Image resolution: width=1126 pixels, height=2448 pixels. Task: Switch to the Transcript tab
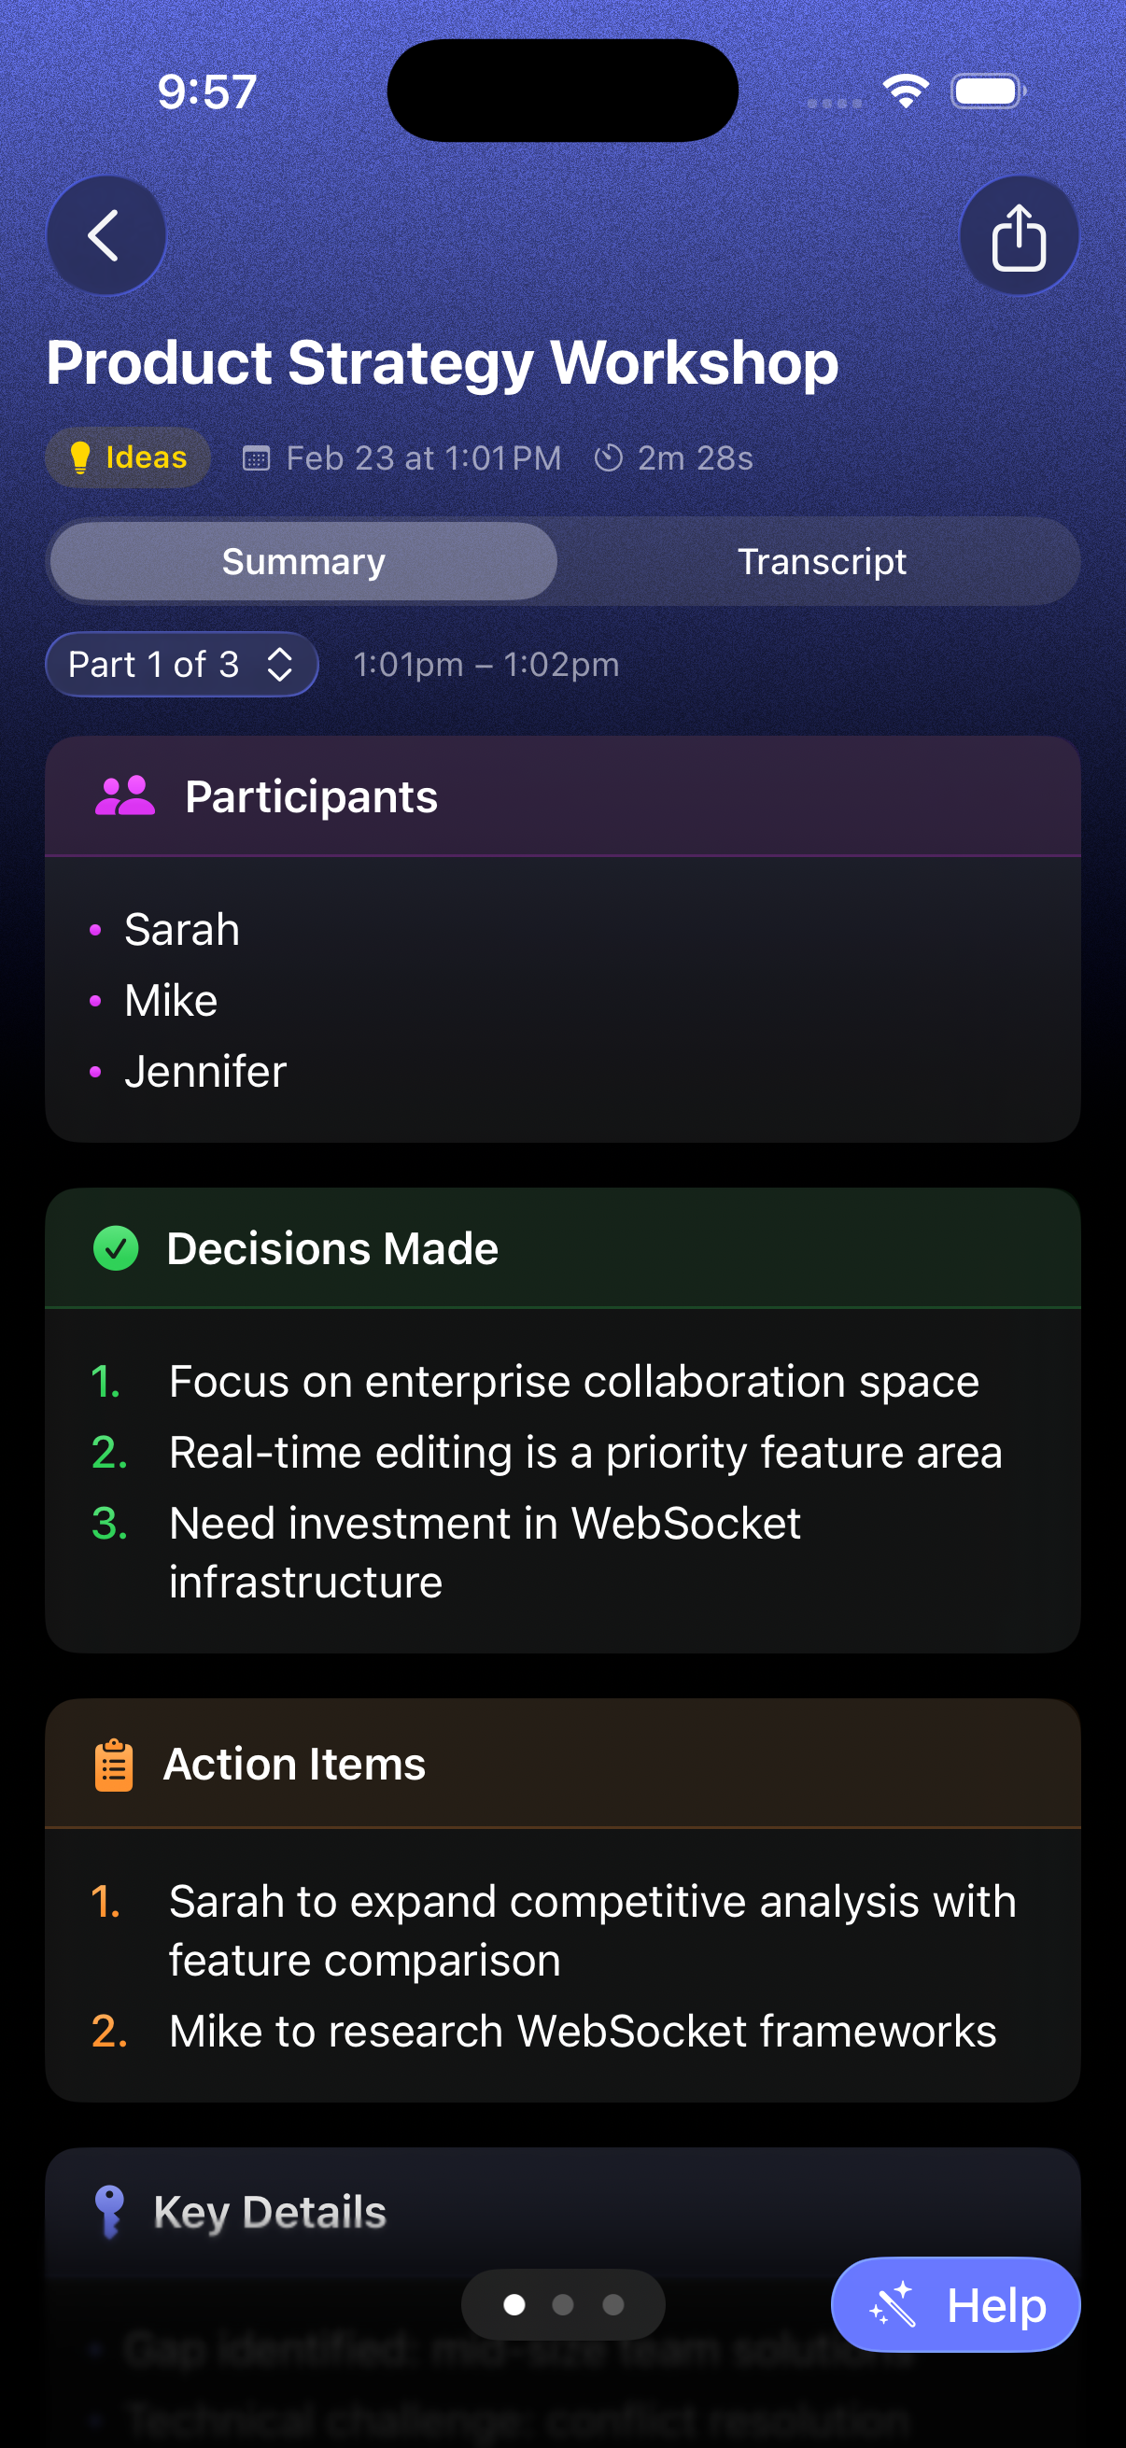(x=821, y=562)
